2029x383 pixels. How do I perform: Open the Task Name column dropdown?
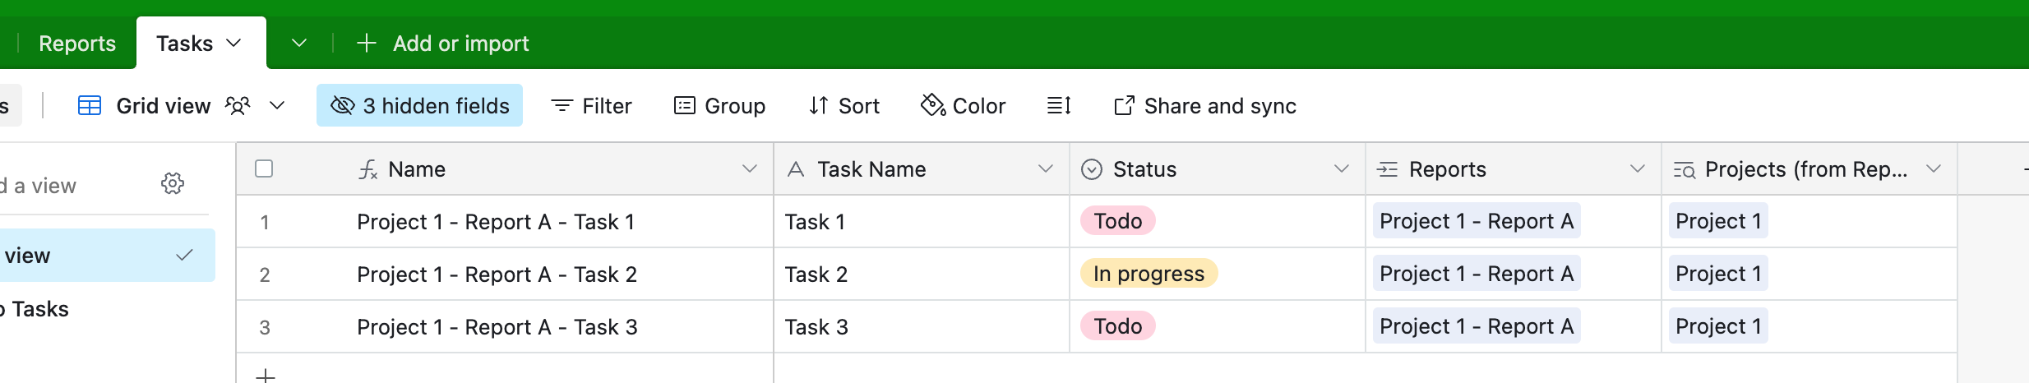click(1046, 168)
